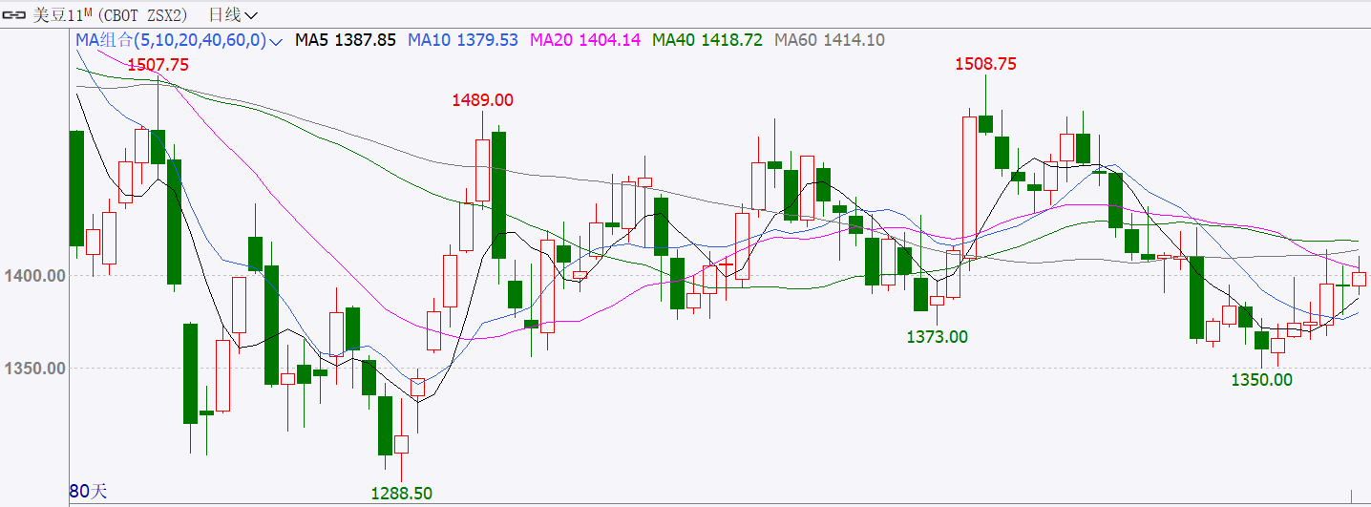Click the 1507.75 high price label
Image resolution: width=1371 pixels, height=507 pixels.
pyautogui.click(x=158, y=65)
